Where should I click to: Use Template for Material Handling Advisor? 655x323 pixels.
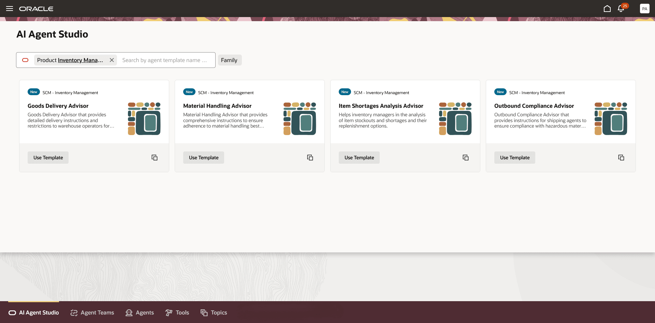(x=204, y=158)
